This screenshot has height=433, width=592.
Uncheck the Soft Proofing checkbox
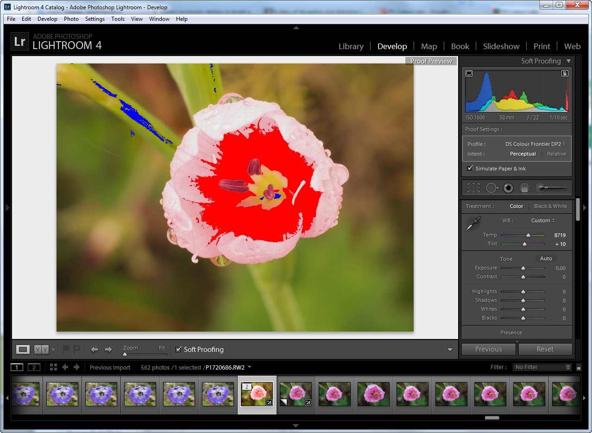click(178, 349)
